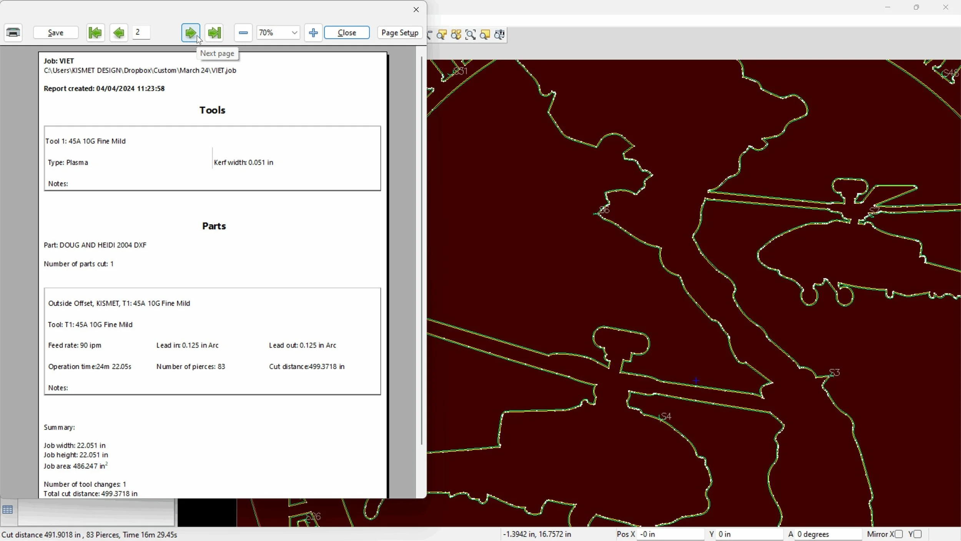The width and height of the screenshot is (961, 541).
Task: Click the printer icon in report preview
Action: (13, 33)
